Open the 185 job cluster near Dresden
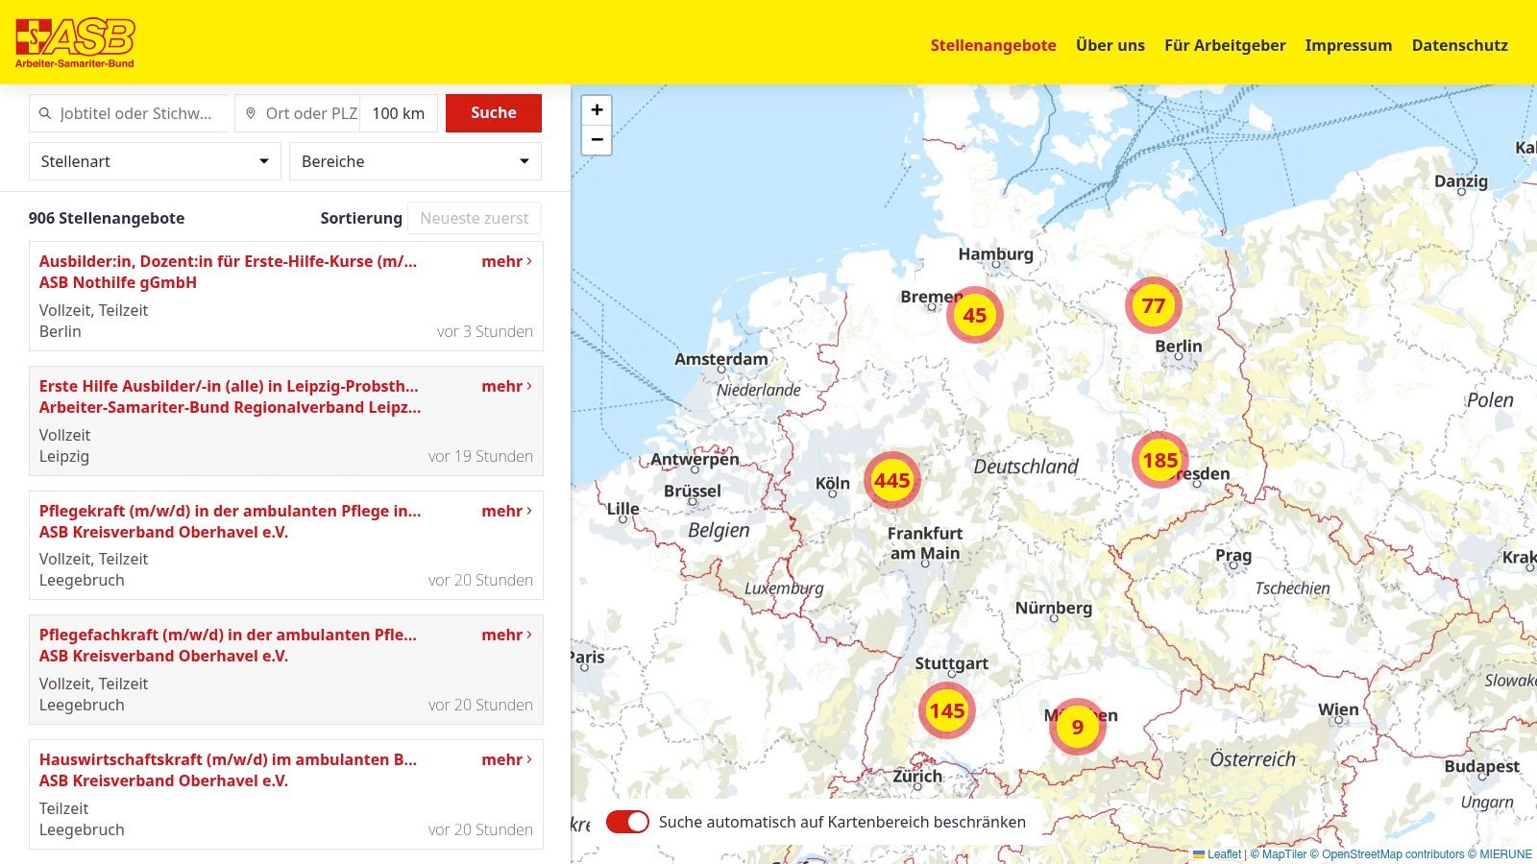This screenshot has height=864, width=1537. [1159, 460]
